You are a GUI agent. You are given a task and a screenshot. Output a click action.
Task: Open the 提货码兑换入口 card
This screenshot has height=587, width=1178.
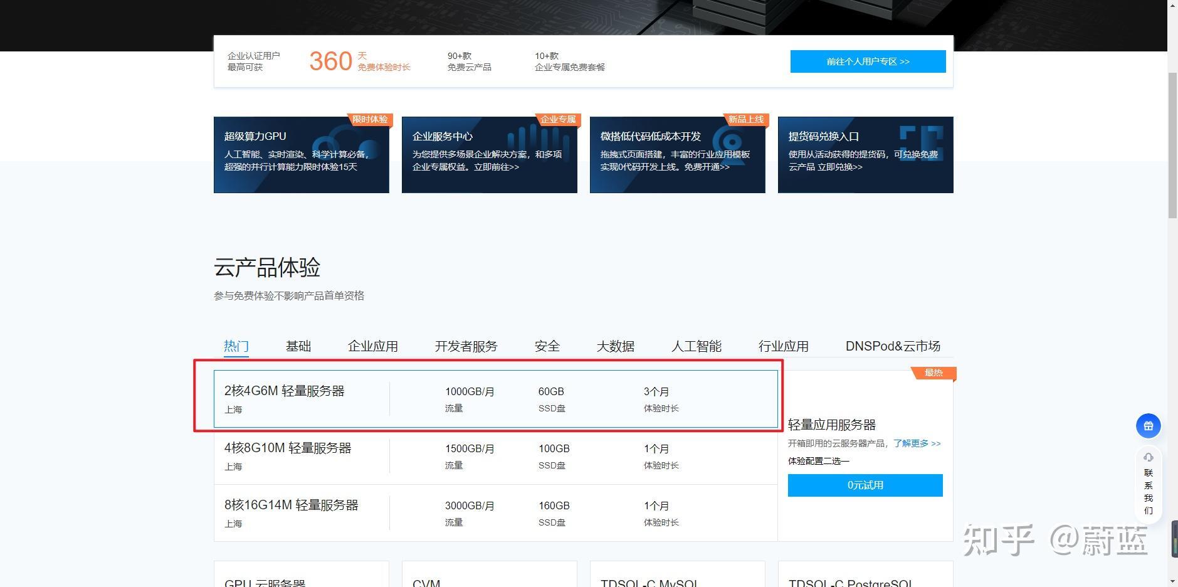865,155
